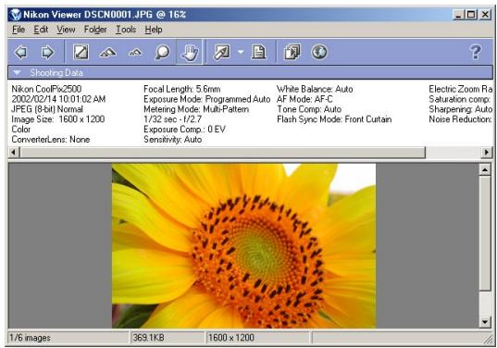Click the Nikon Viewer title bar icon
Viewport: 497px width, 348px height.
[15, 15]
